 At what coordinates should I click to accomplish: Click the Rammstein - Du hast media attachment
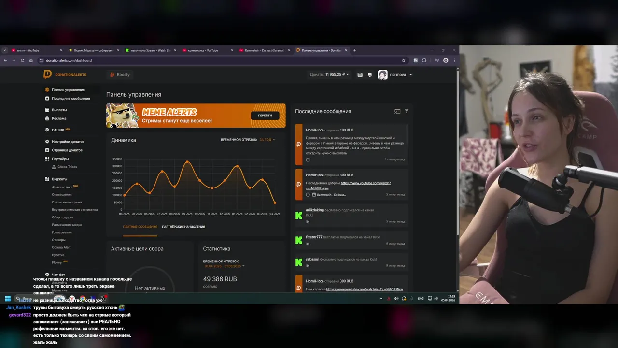[329, 195]
